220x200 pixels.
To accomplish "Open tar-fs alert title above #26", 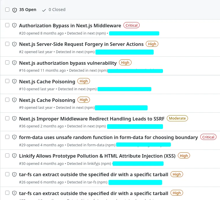I will (94, 174).
